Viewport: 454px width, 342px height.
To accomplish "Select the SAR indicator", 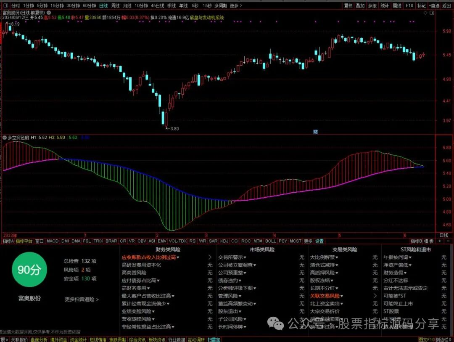I will click(x=213, y=241).
